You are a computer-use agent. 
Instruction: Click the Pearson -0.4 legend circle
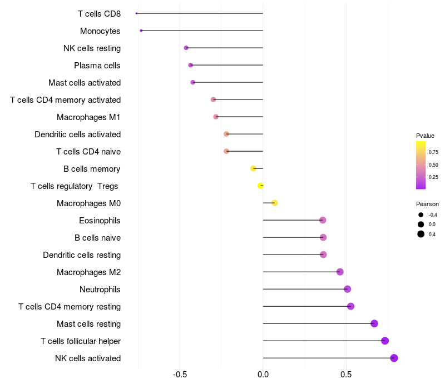tap(421, 215)
